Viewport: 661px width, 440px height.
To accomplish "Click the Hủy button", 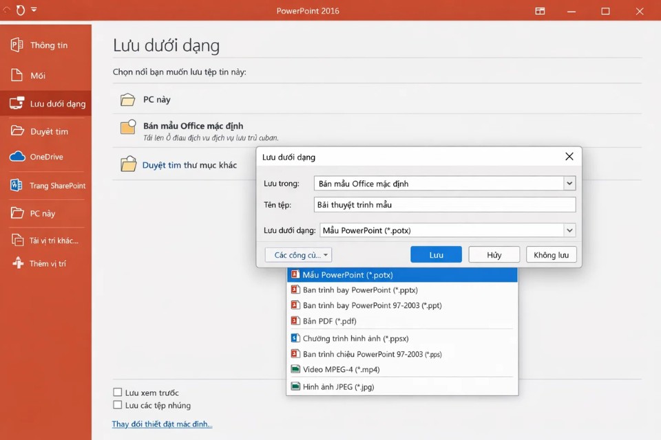I will (x=494, y=255).
